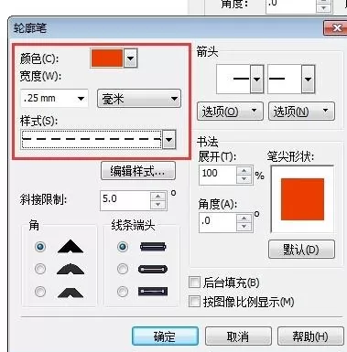Click the beveled corner icon
The image size is (347, 352).
(70, 292)
